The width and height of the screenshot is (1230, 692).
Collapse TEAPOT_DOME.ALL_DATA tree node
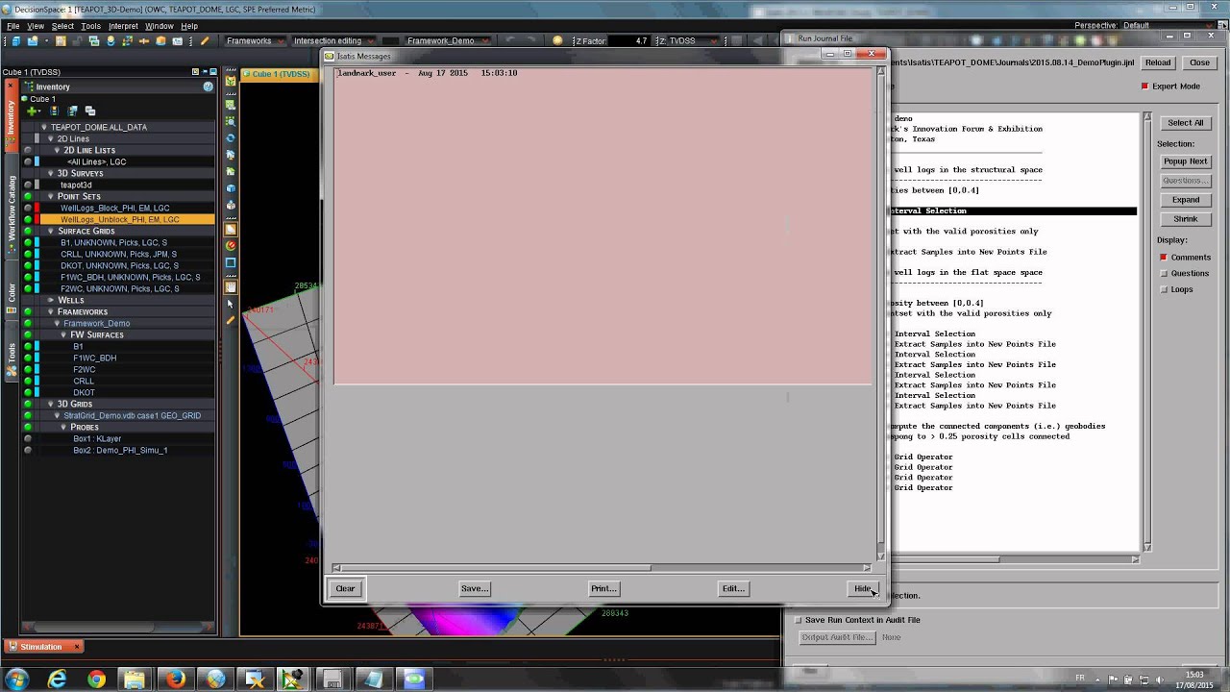[43, 127]
